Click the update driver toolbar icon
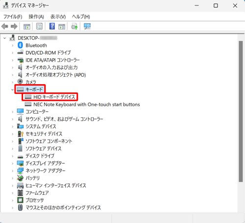This screenshot has width=245, height=223. click(74, 26)
